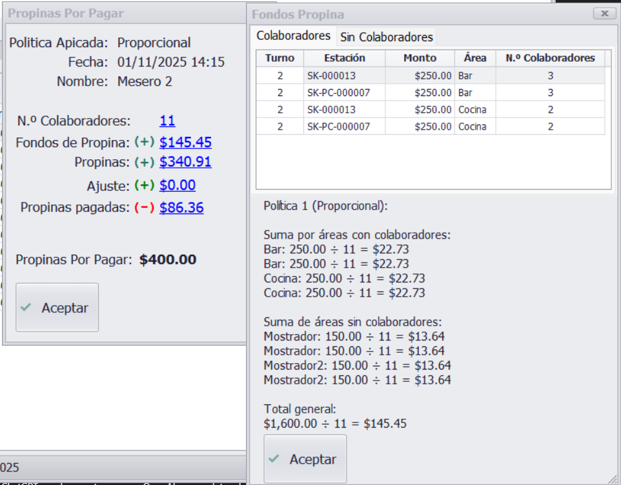Click the Ajuste $0.00 link
Image resolution: width=621 pixels, height=485 pixels.
[178, 185]
